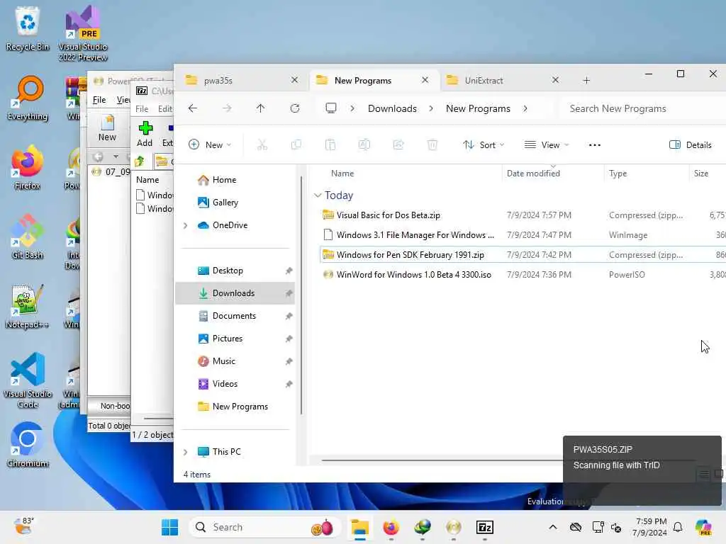Refresh the New Programs folder view

(294, 108)
